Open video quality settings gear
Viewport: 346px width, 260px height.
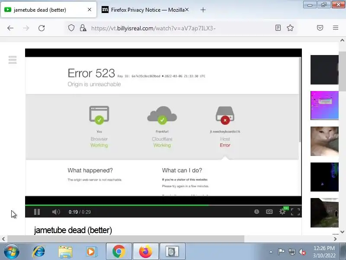(x=282, y=211)
